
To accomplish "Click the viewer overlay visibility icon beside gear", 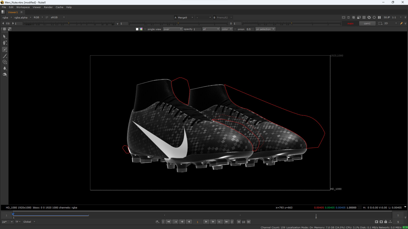I will 9,29.
